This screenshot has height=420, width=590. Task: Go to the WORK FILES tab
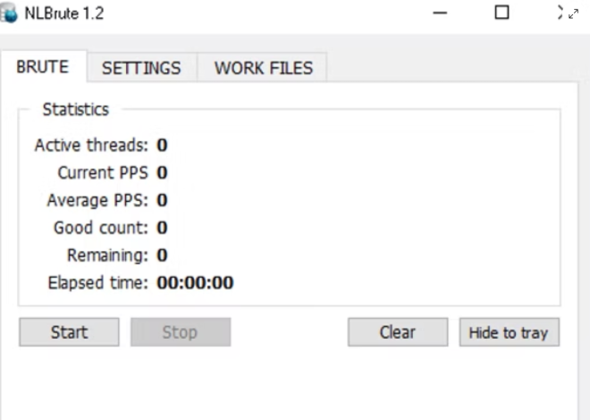(x=263, y=68)
